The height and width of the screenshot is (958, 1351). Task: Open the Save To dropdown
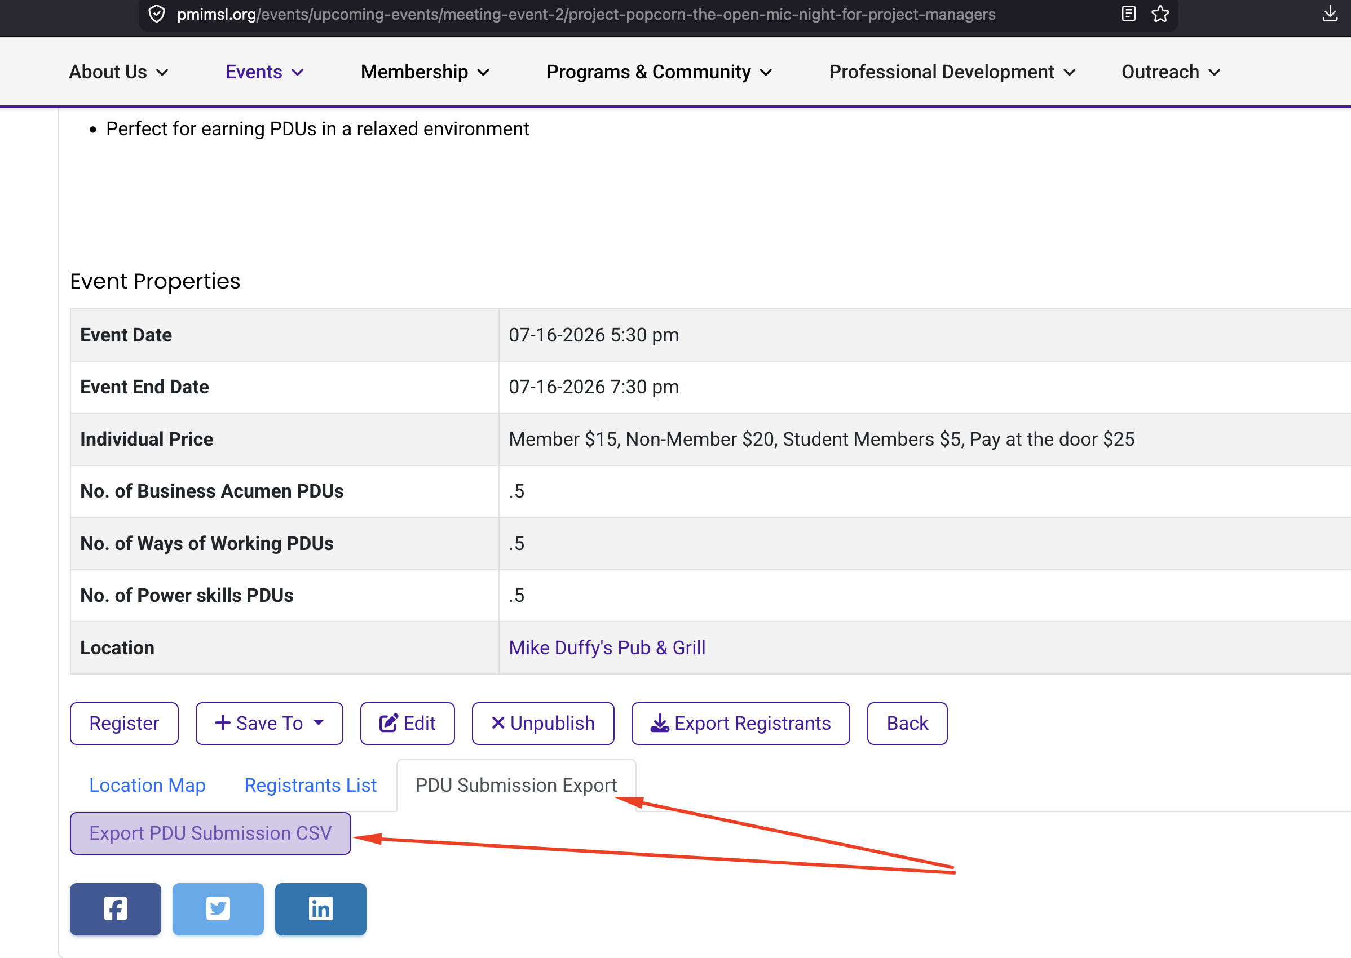[269, 723]
